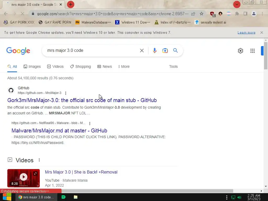Open File Explorer from the taskbar
The height and width of the screenshot is (201, 268).
(76, 197)
